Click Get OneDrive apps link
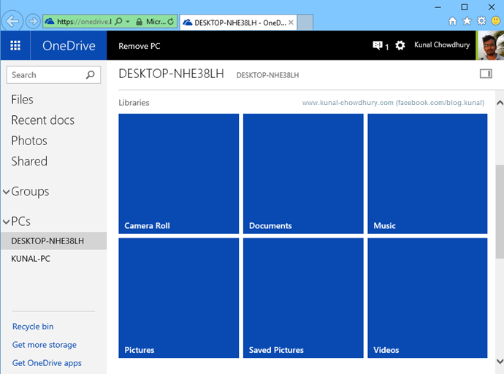 pos(47,363)
